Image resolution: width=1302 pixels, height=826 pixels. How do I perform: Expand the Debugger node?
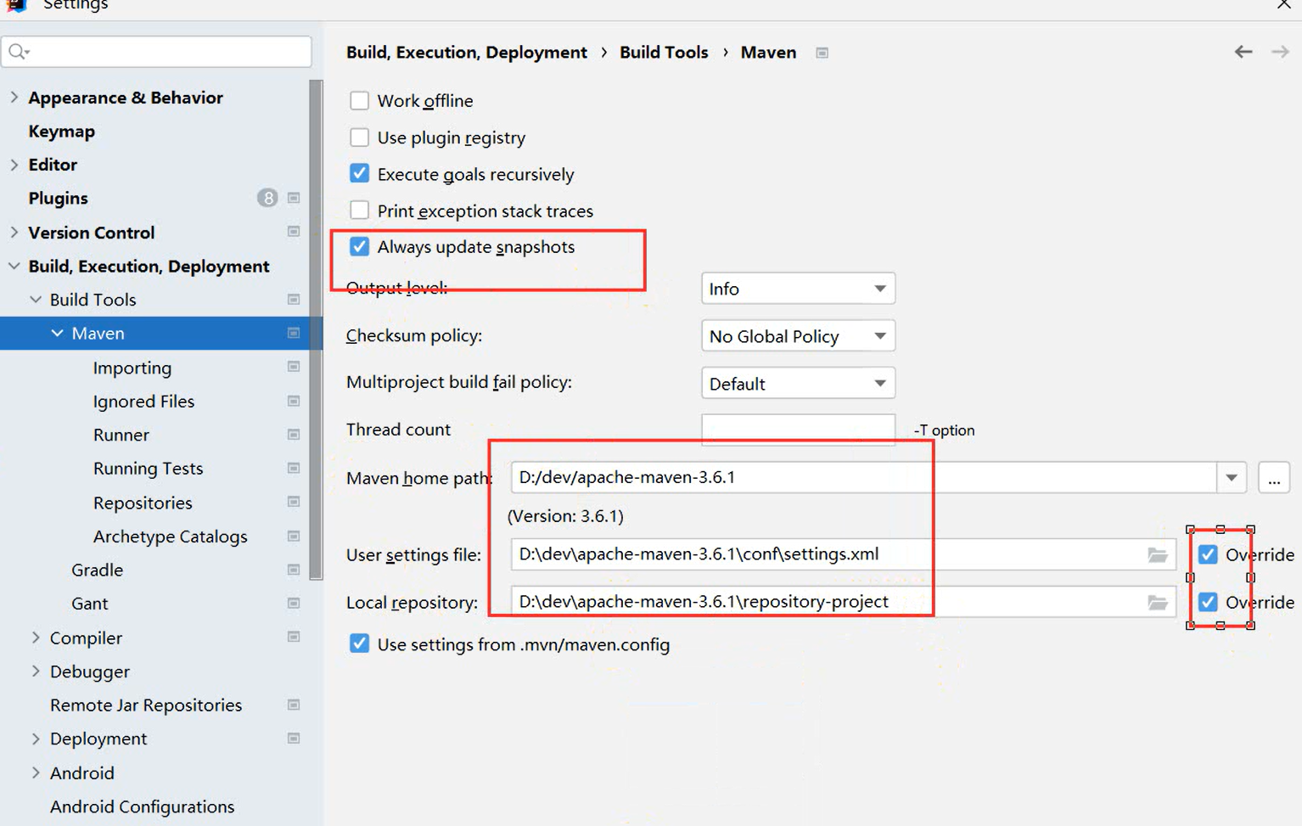pos(36,671)
